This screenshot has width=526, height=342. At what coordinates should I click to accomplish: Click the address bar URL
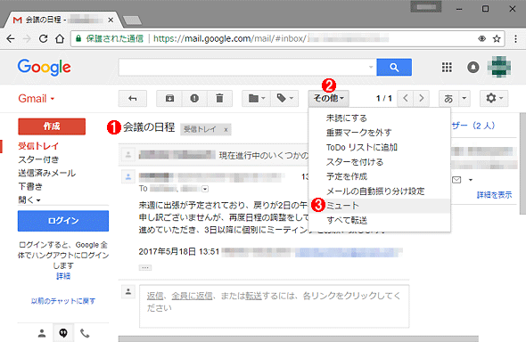[x=271, y=39]
